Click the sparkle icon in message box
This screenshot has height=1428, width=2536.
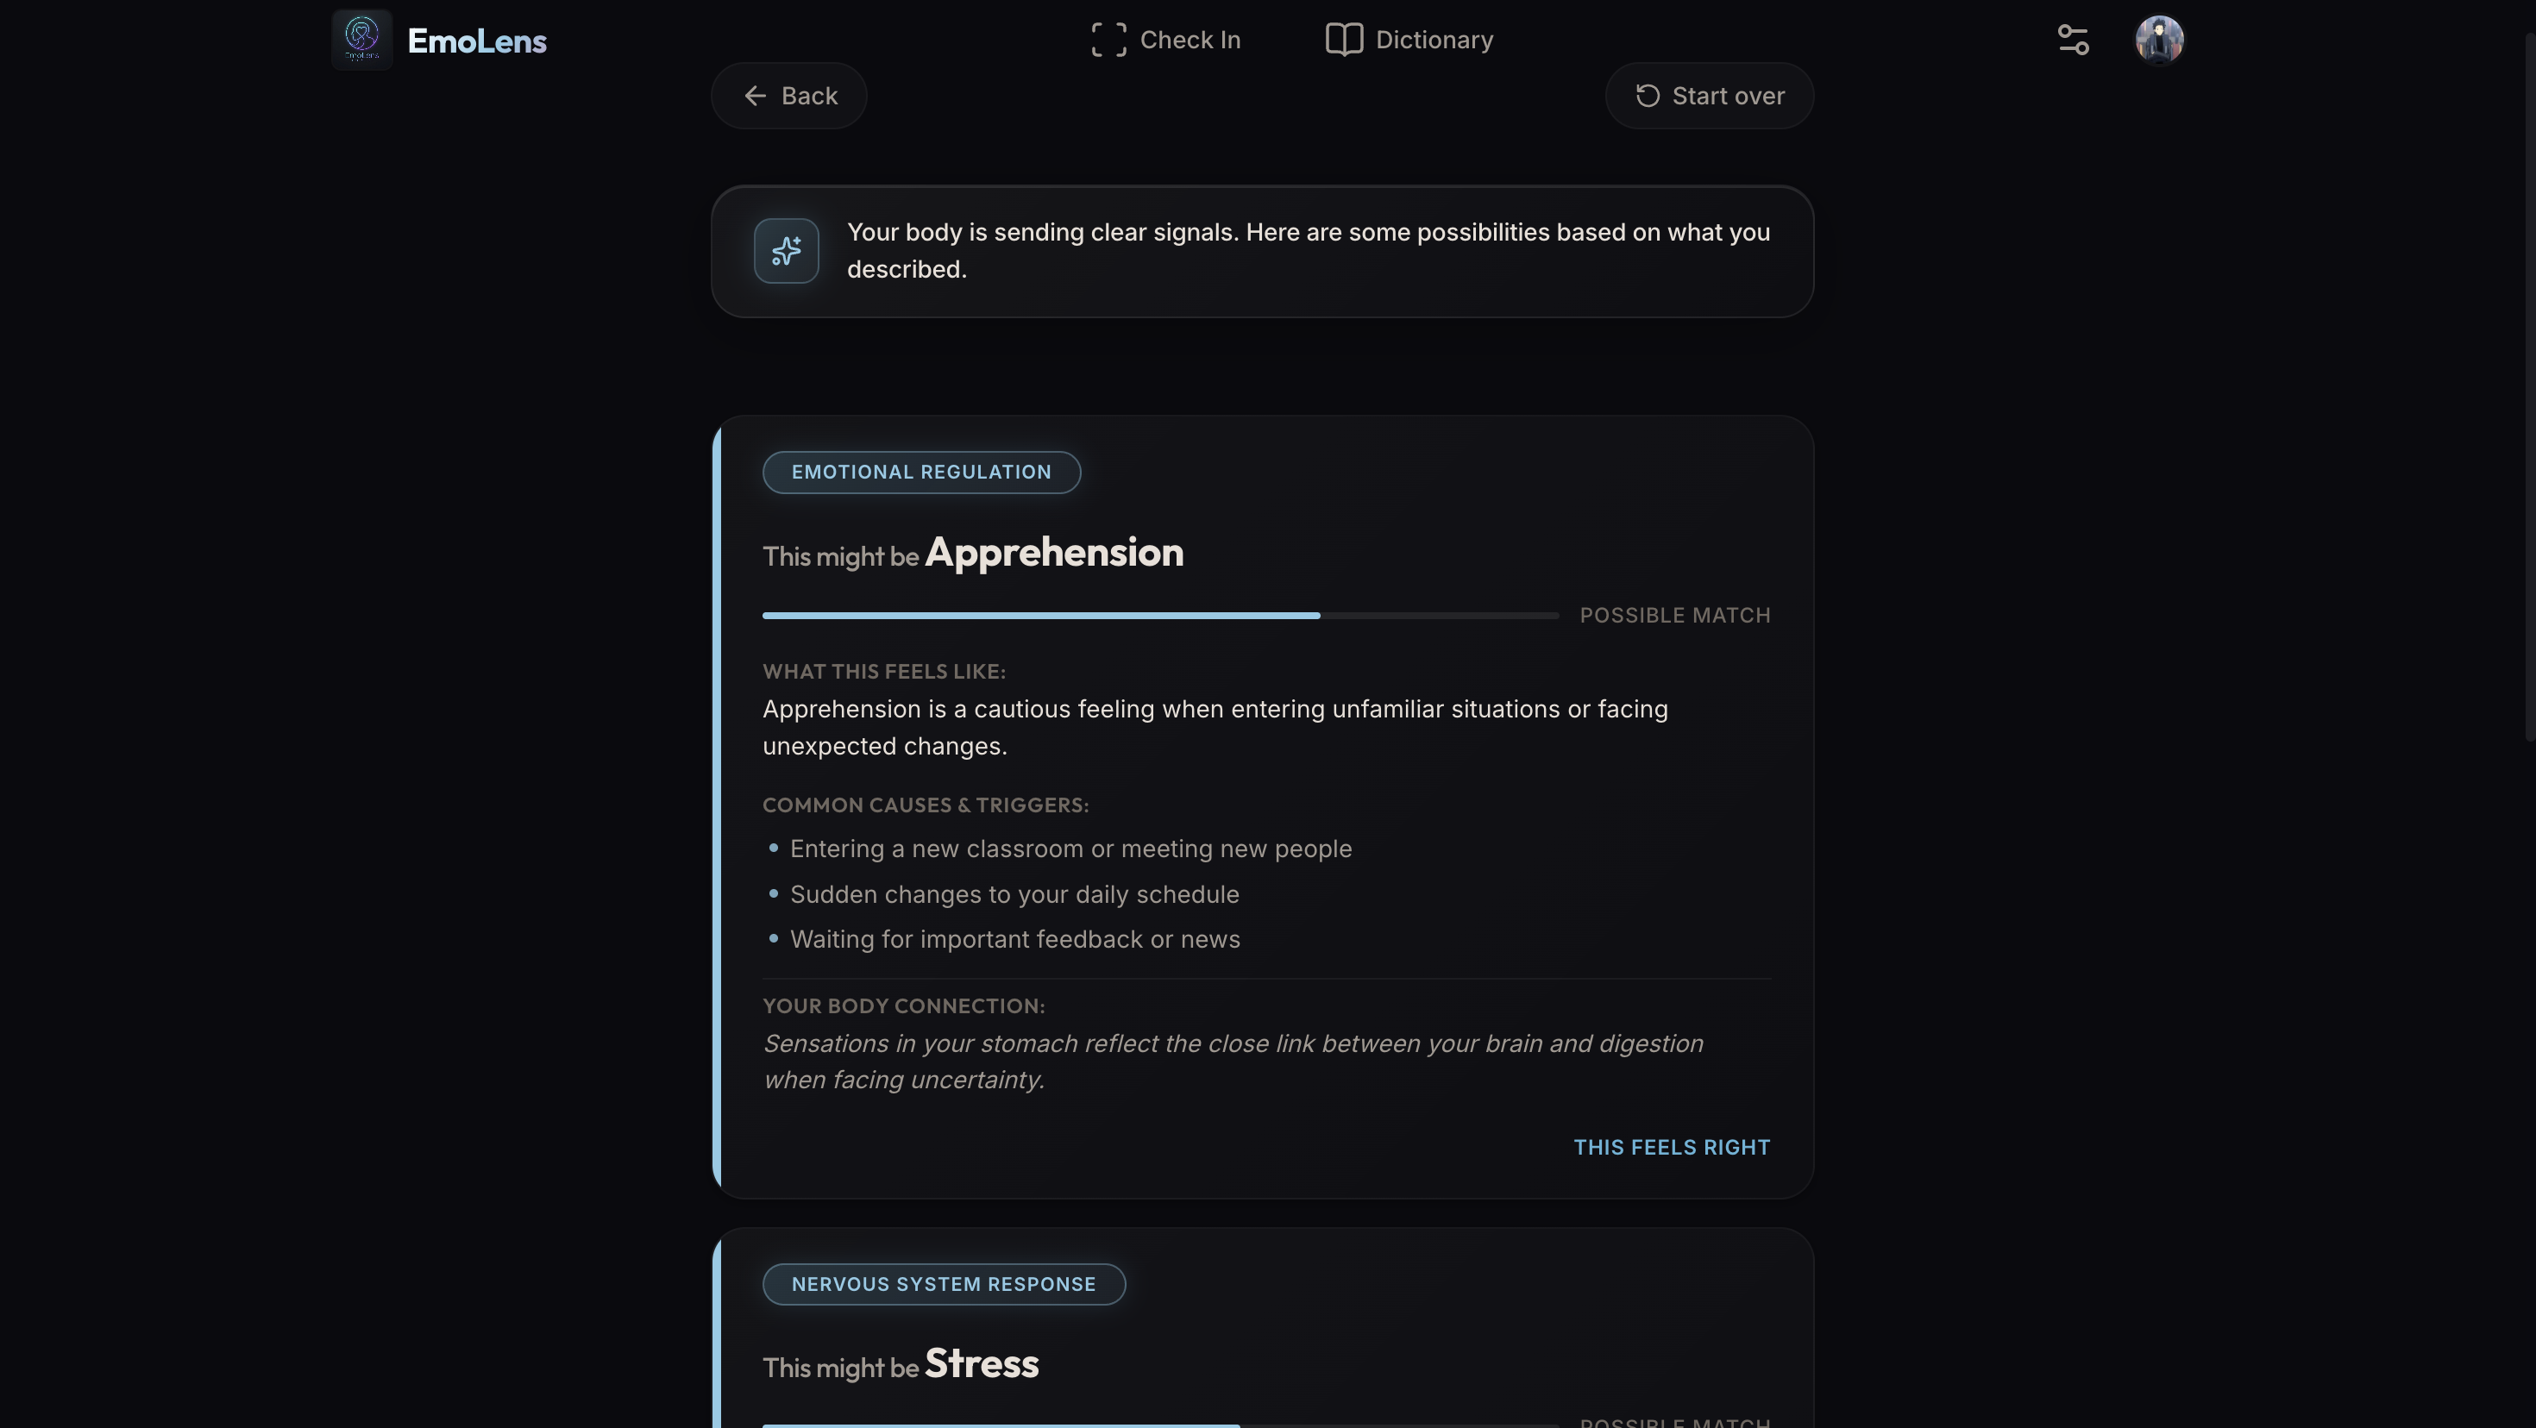(x=786, y=251)
